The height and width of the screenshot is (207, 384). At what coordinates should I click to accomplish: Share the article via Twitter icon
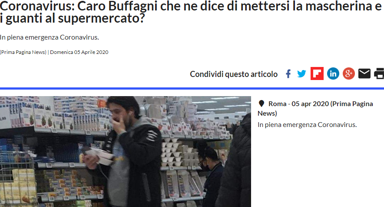click(x=301, y=73)
